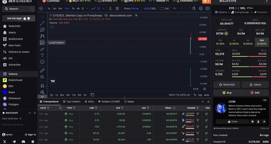Select the ruler measure tool
This screenshot has height=144, width=271.
pyautogui.click(x=42, y=70)
